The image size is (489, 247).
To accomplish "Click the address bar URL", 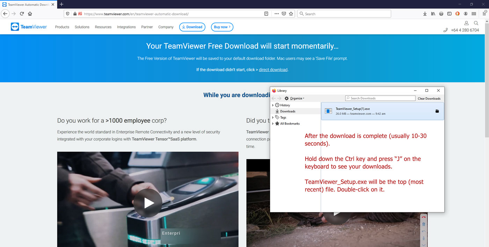I will 136,14.
